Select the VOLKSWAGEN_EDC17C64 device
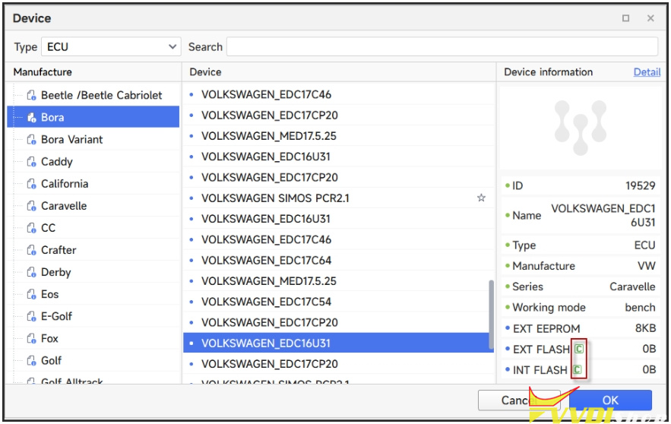This screenshot has height=424, width=671. (x=266, y=261)
